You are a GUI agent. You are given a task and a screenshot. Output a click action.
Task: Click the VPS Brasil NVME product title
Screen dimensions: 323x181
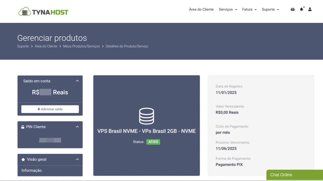click(x=146, y=131)
